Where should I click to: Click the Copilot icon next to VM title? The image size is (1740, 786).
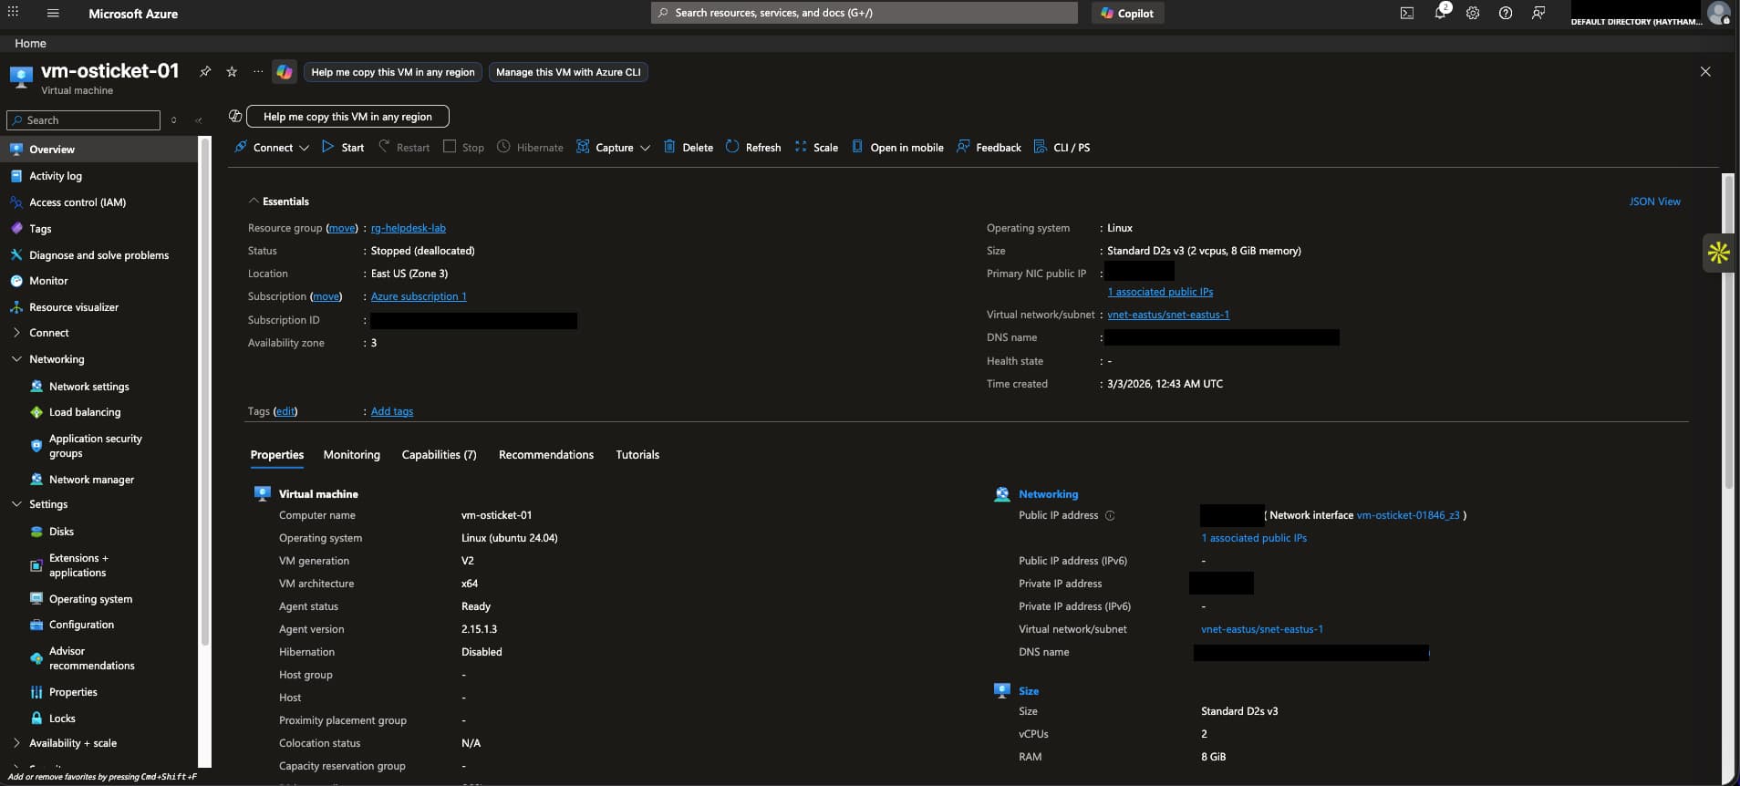coord(285,72)
